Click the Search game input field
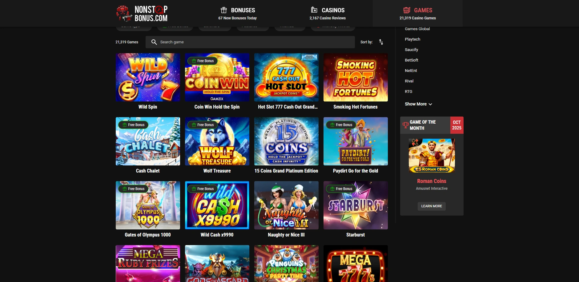This screenshot has width=579, height=282. pyautogui.click(x=250, y=42)
